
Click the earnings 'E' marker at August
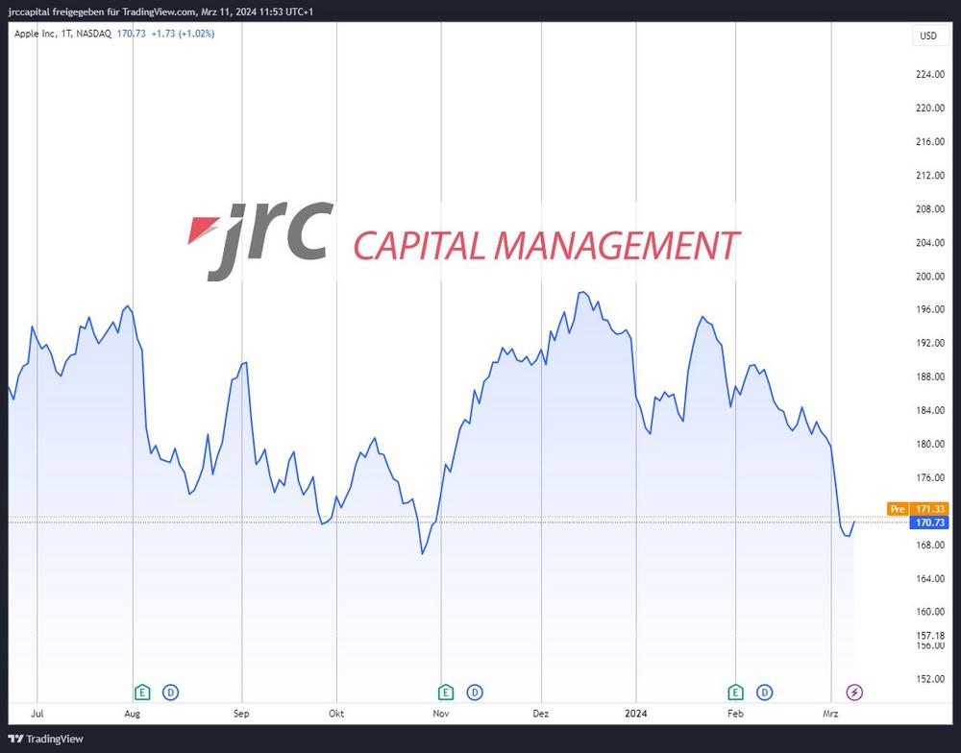point(142,692)
